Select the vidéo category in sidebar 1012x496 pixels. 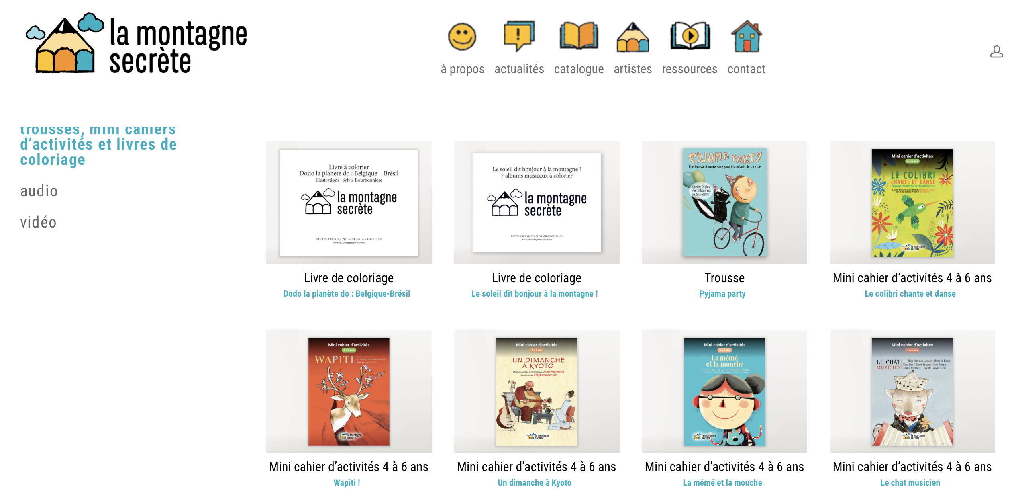pos(39,222)
